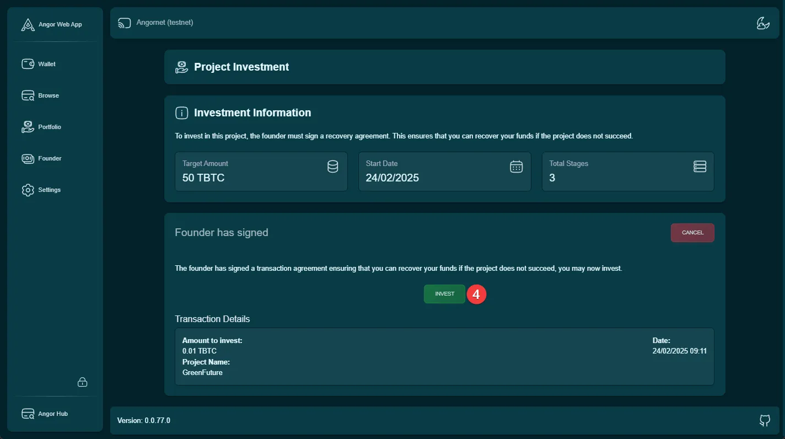Screen dimensions: 785x439
Task: Toggle the theme using top-right icon
Action: [x=763, y=23]
